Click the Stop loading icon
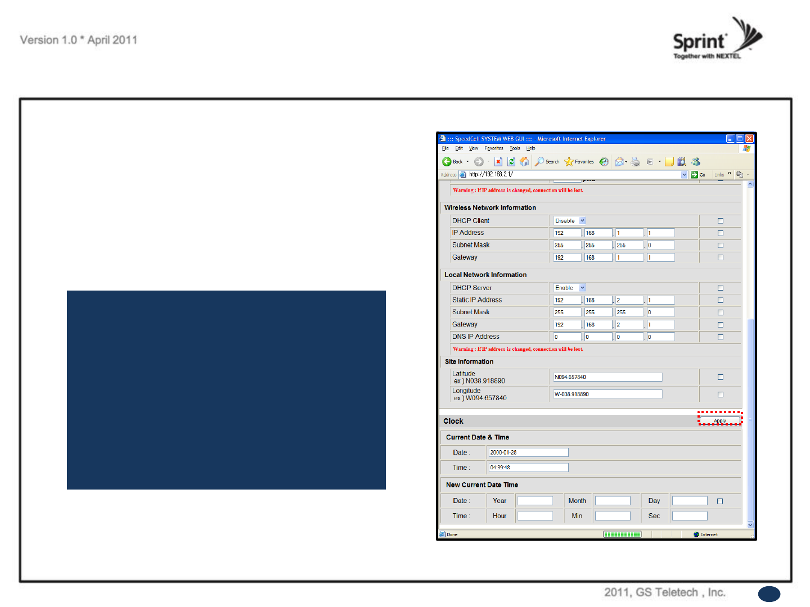 (498, 162)
